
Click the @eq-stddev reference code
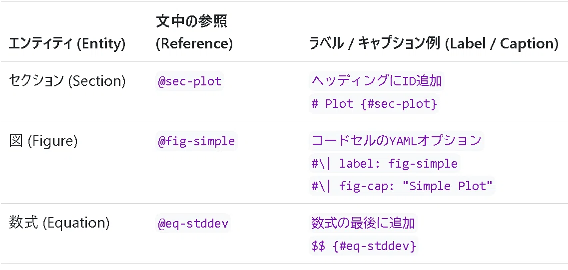(x=193, y=223)
